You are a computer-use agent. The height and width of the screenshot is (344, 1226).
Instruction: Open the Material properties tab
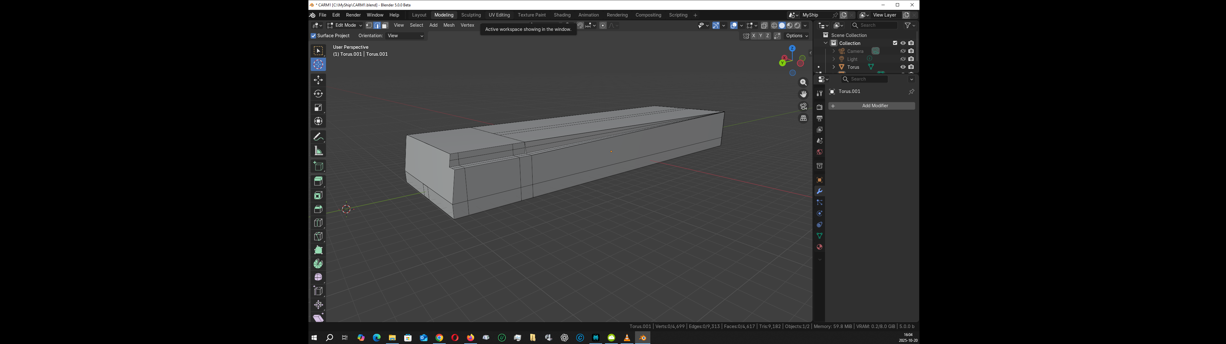(x=819, y=247)
